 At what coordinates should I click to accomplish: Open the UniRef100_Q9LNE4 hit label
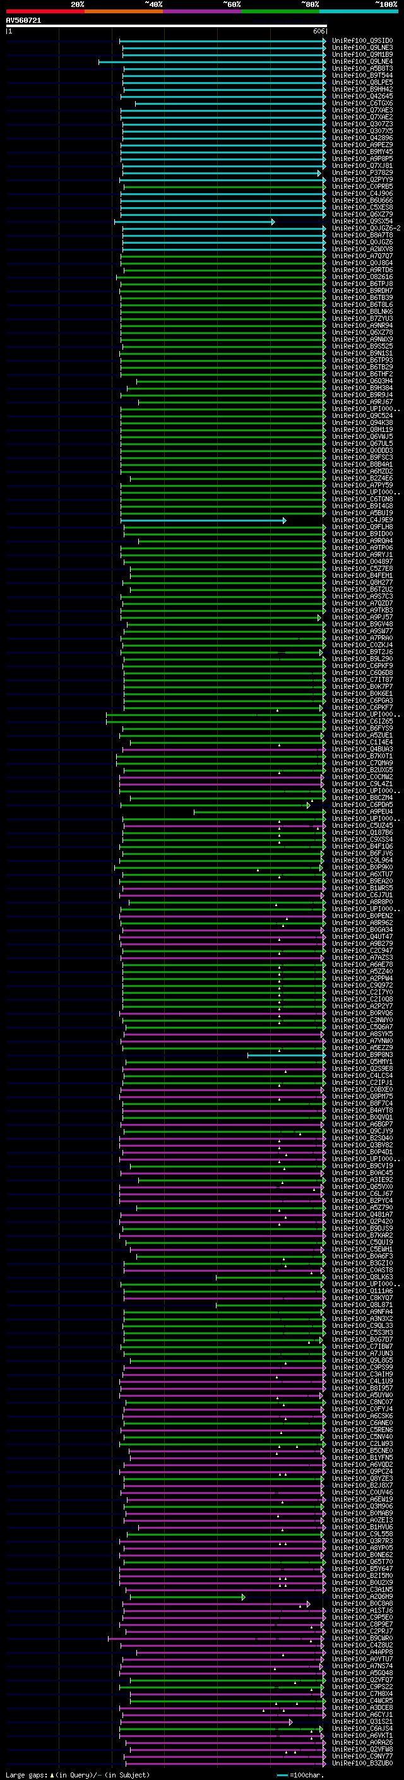click(x=362, y=61)
